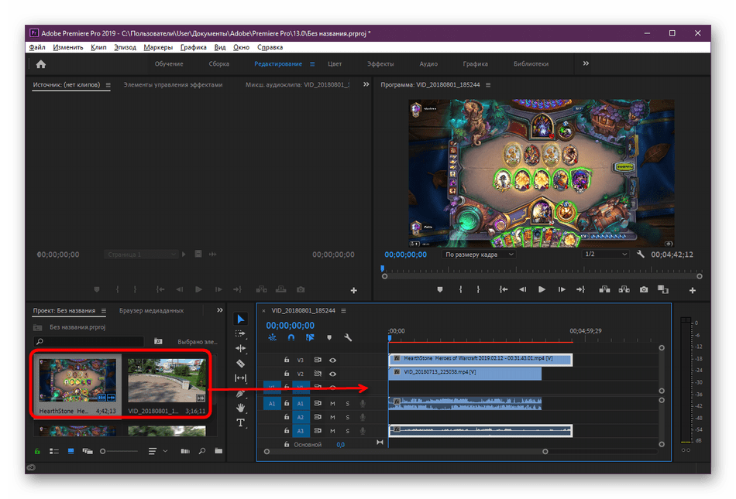Viewport: 736px width, 499px height.
Task: Go to the Home screen icon
Action: coord(41,64)
